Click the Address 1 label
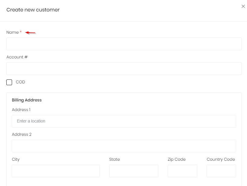 click(21, 110)
